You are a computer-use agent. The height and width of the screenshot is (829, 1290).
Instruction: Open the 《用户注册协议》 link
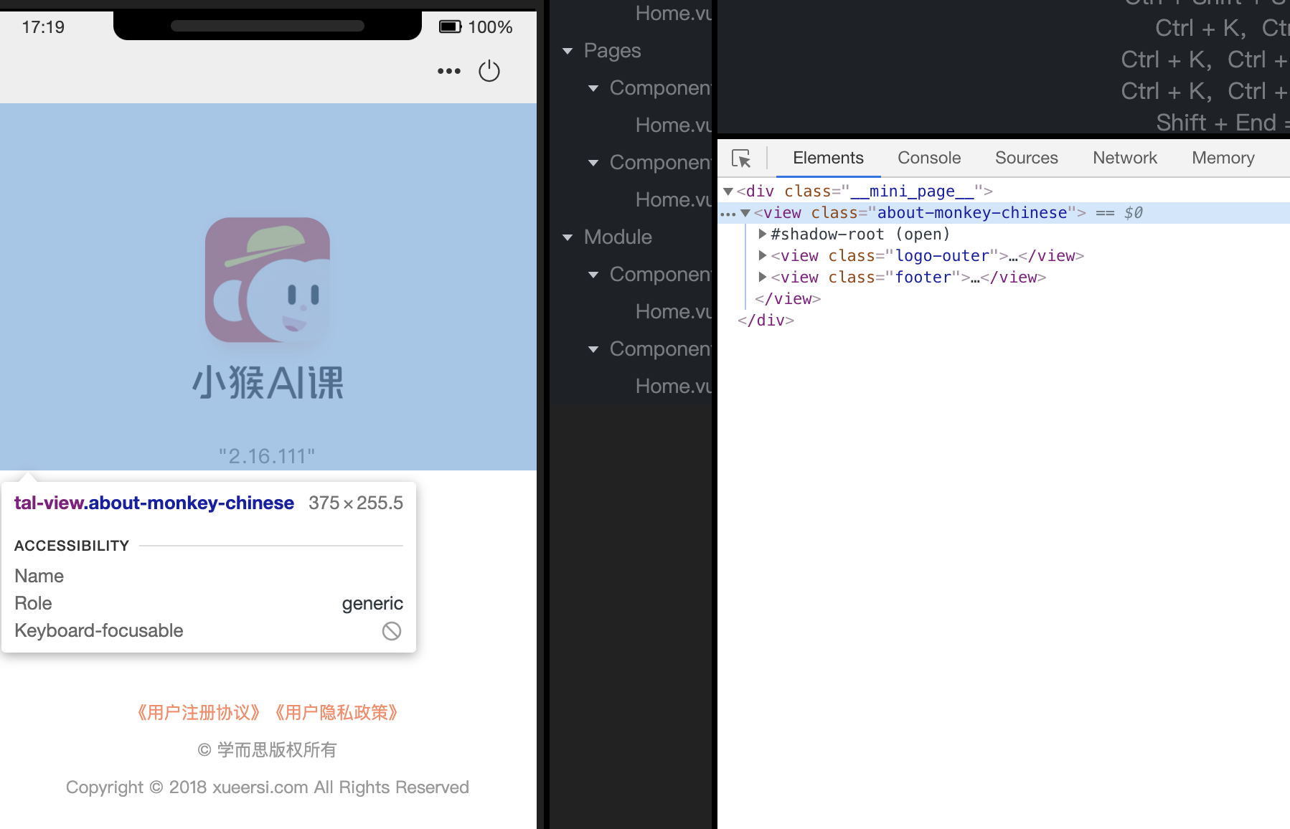pos(199,712)
